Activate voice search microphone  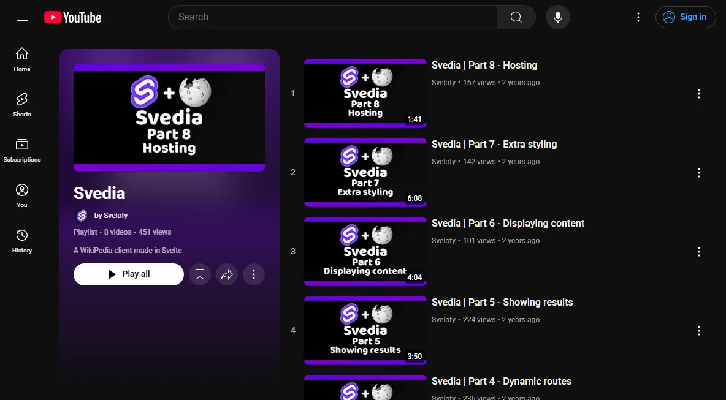pos(557,17)
